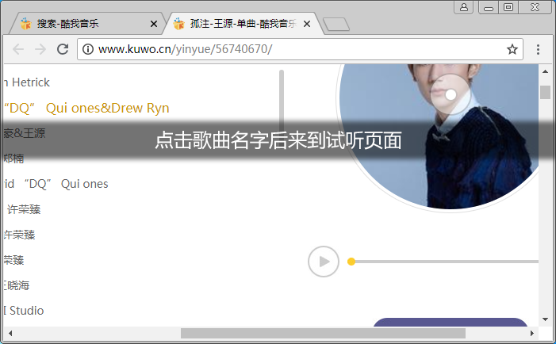Click page vertical scrollbar up arrow
The image size is (556, 344).
(x=545, y=71)
